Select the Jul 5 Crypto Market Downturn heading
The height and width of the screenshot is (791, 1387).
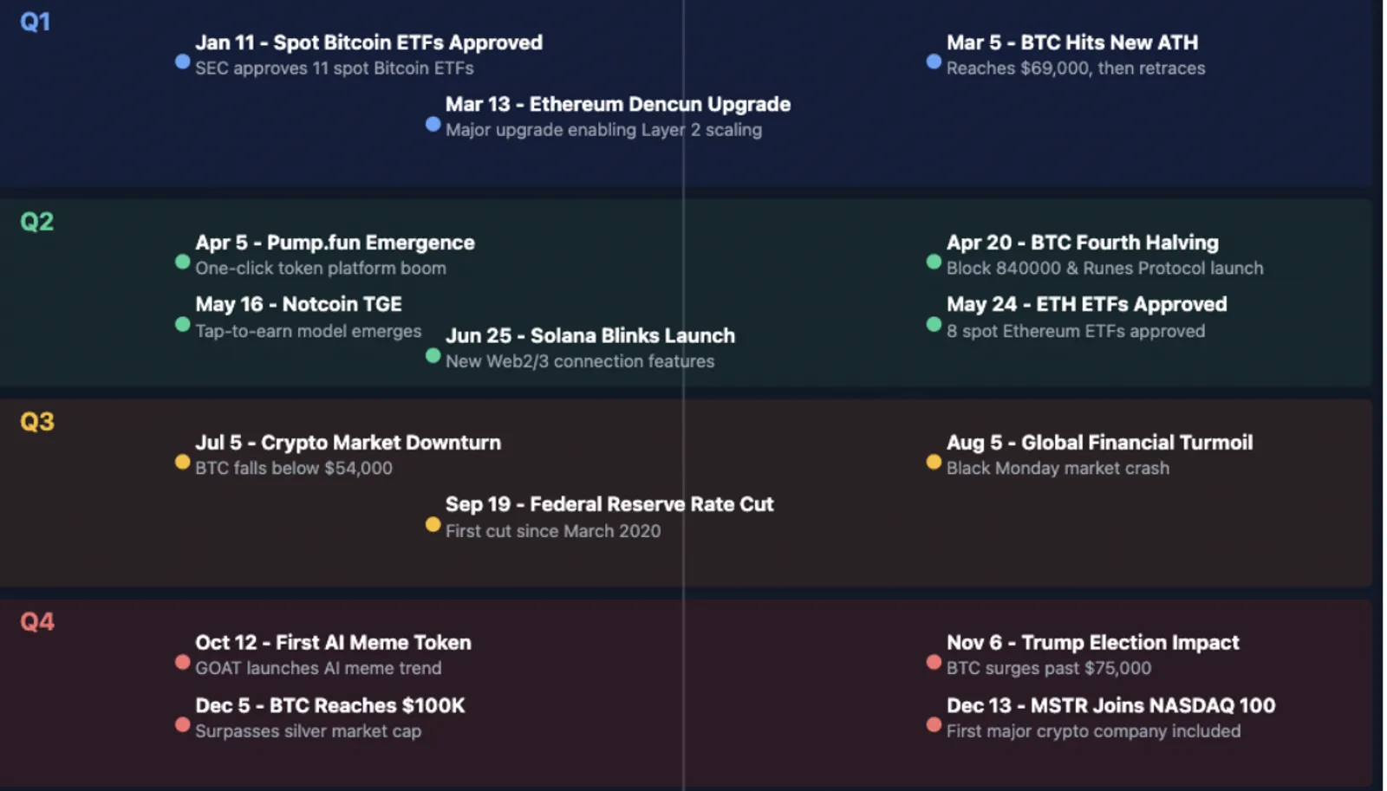(x=348, y=443)
